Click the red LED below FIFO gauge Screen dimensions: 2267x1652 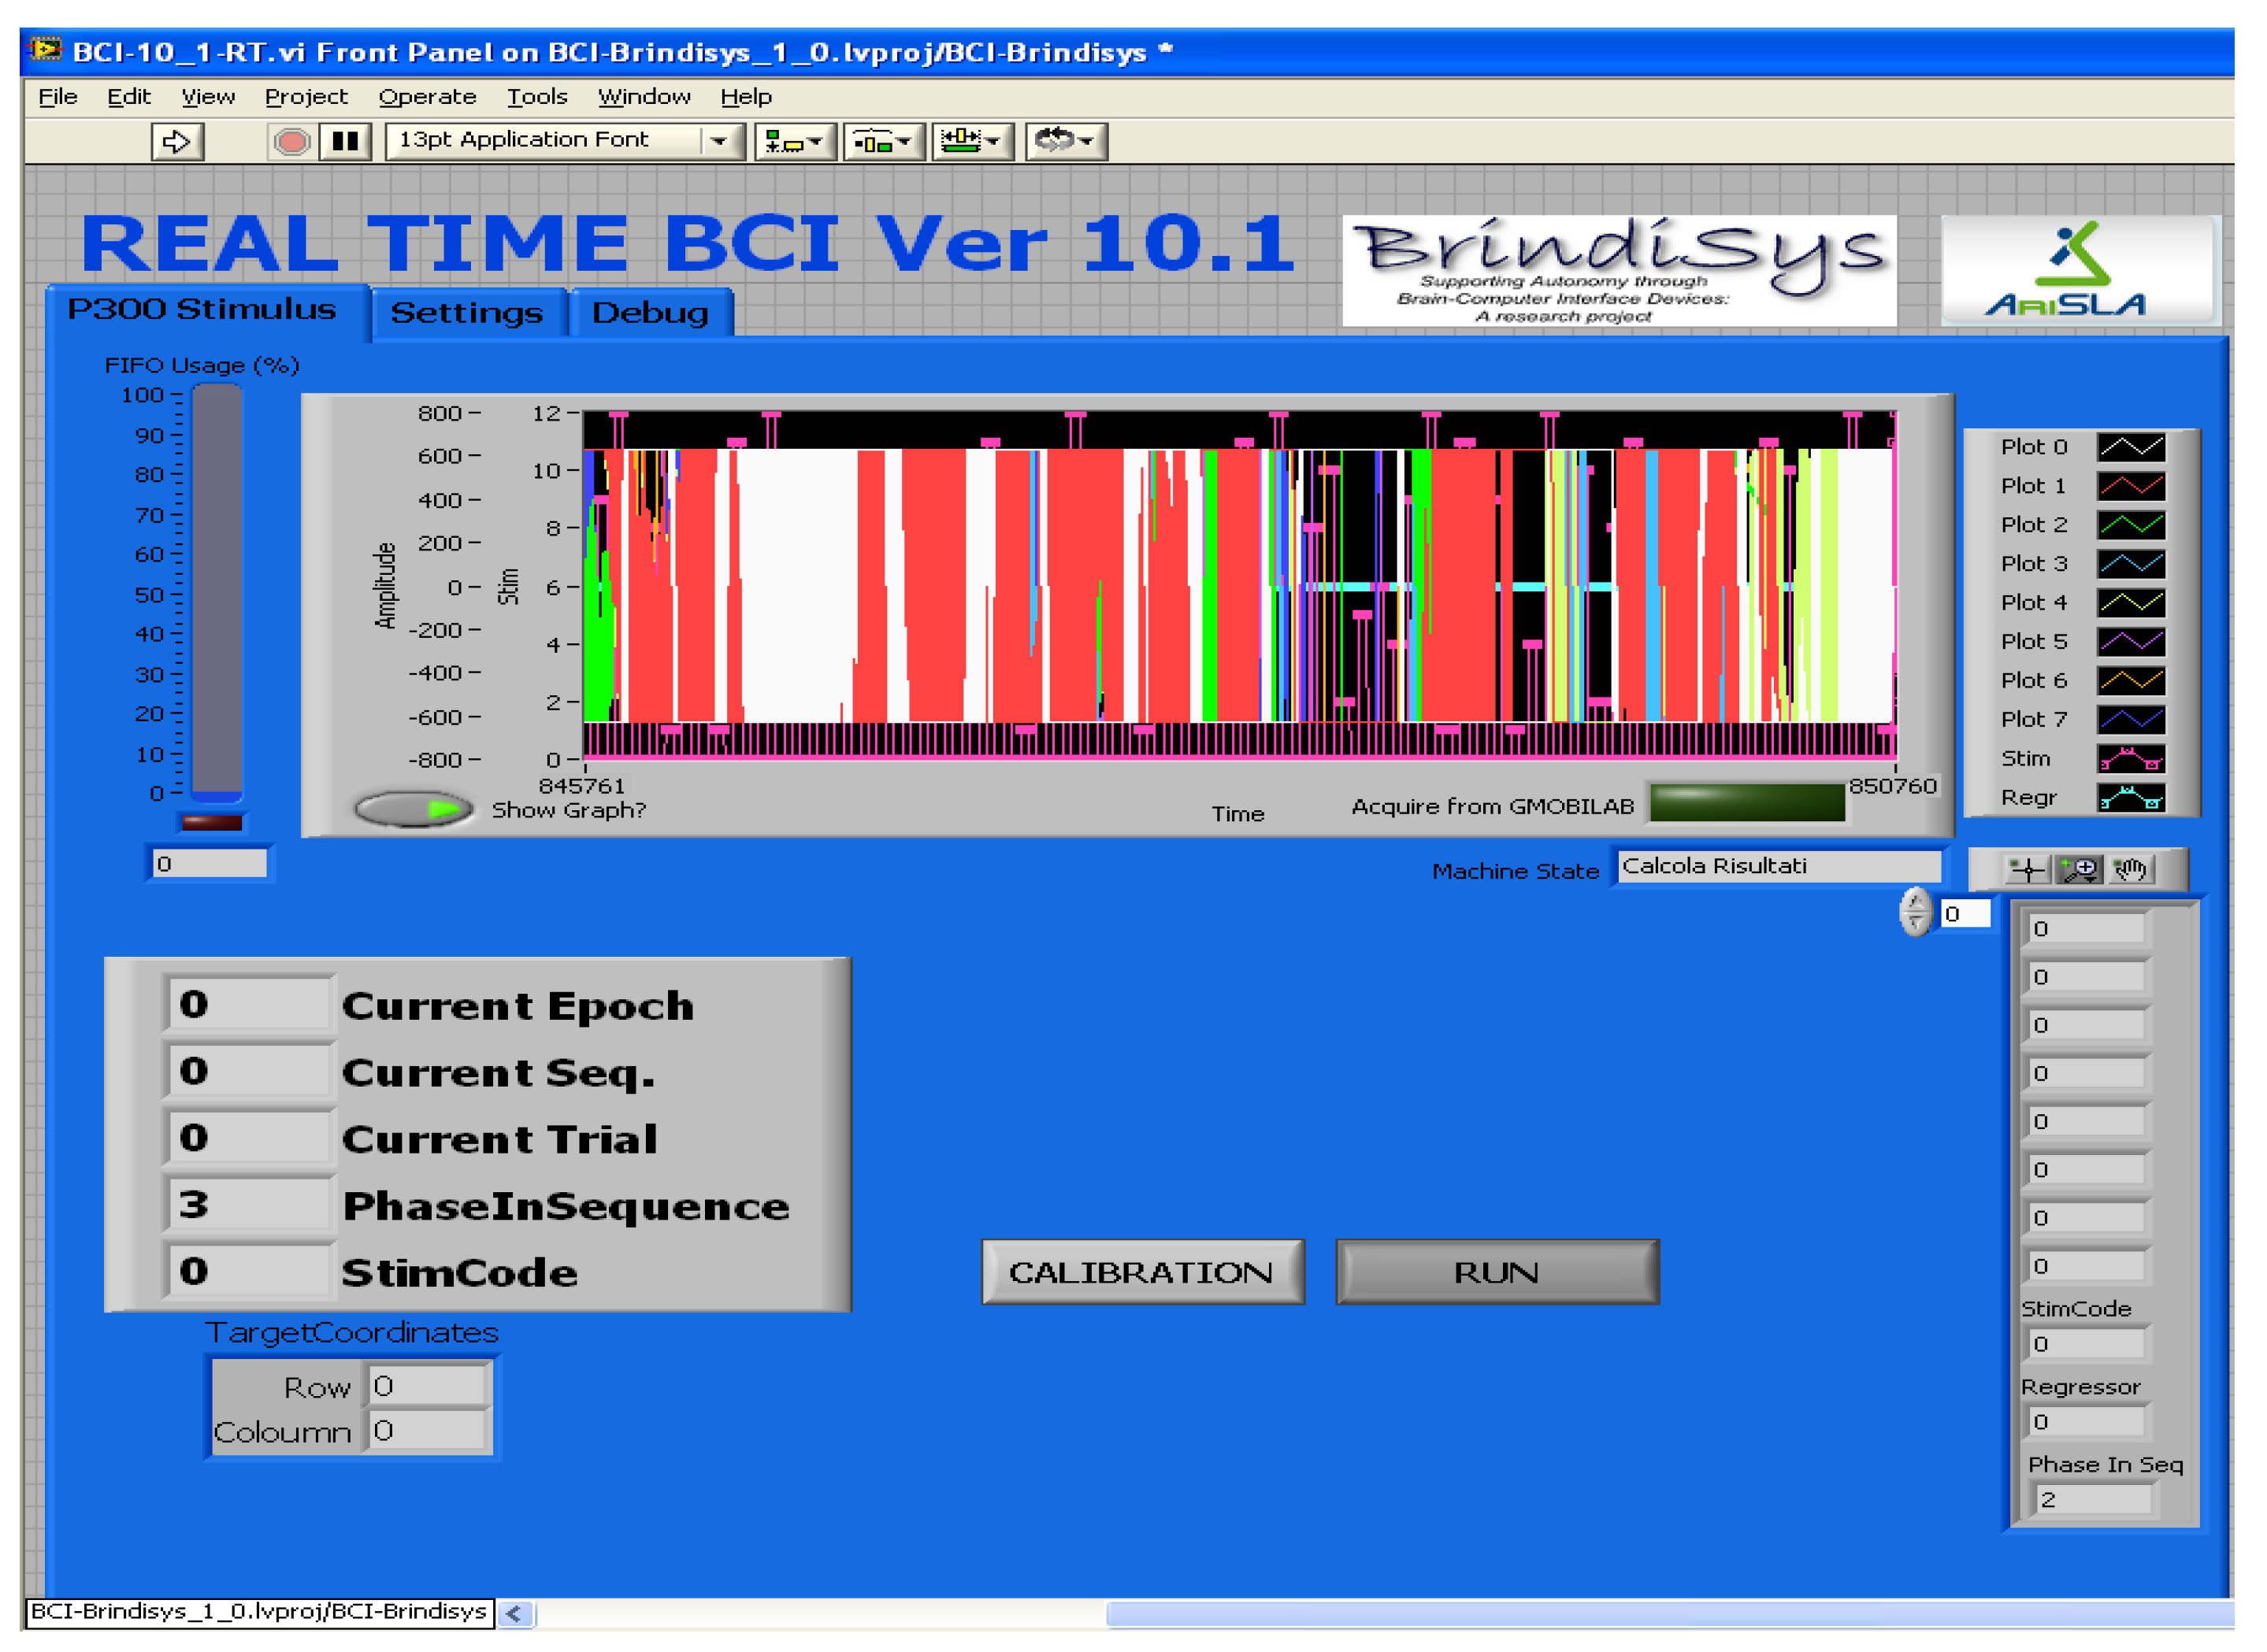(211, 823)
